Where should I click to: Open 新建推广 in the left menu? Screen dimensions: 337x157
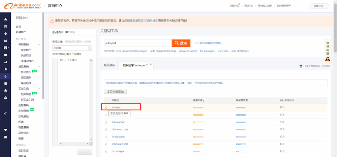21,32
